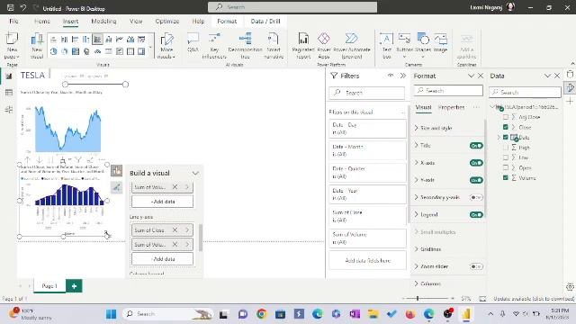
Task: Open Sum of Close field options arrow
Action: (x=187, y=230)
